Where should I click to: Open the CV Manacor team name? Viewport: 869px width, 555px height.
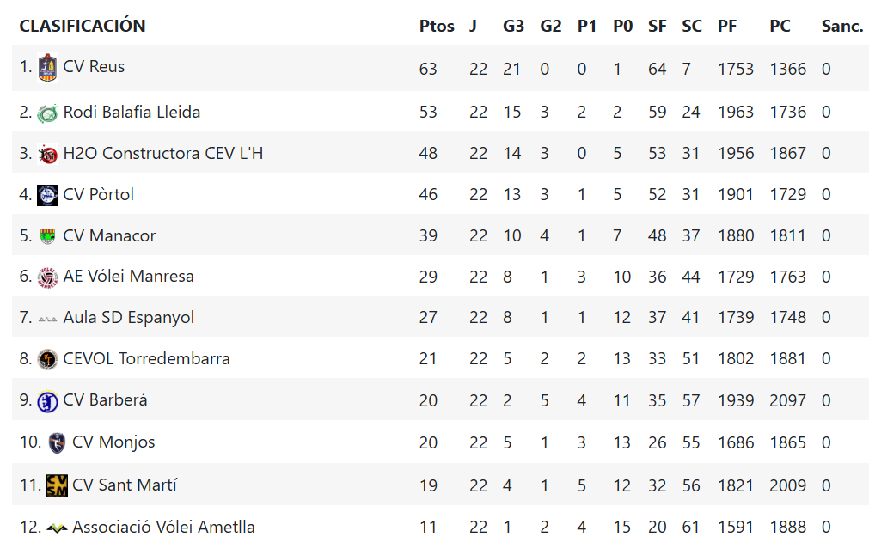click(x=109, y=235)
